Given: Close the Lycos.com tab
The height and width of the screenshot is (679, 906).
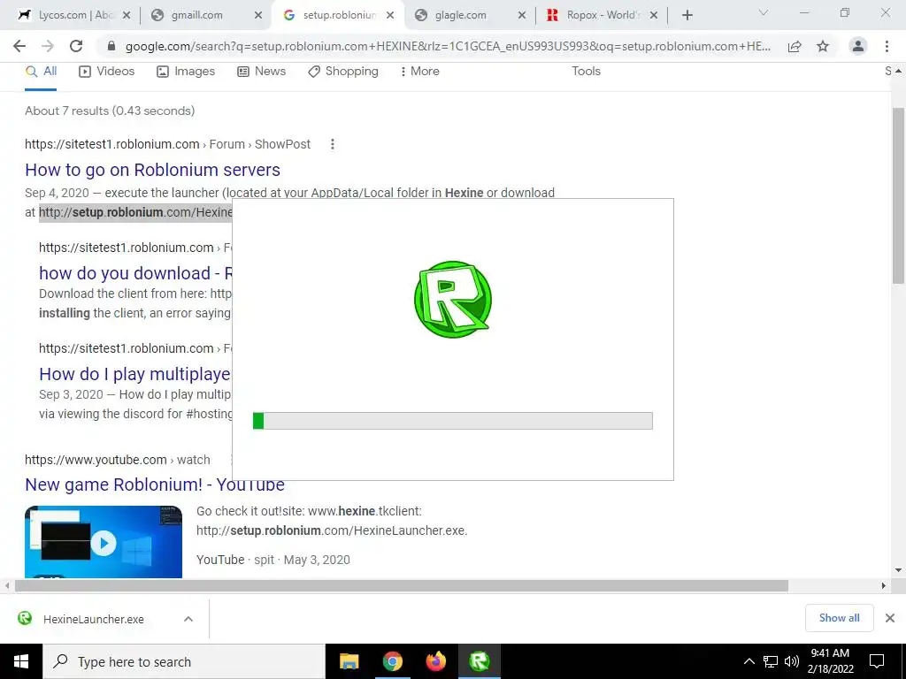Looking at the screenshot, I should (x=127, y=15).
